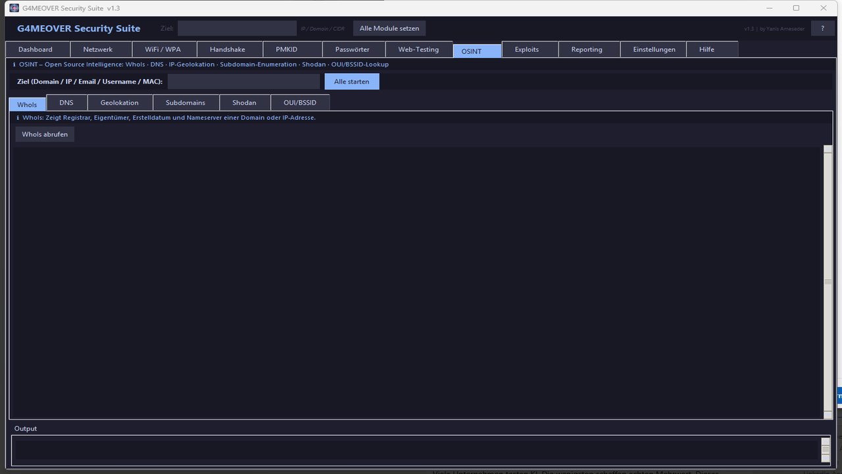Click the Alle Module setzen button

click(x=389, y=28)
